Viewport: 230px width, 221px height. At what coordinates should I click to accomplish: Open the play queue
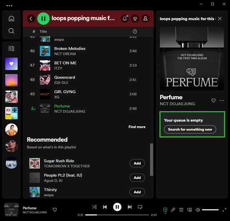pos(181,210)
